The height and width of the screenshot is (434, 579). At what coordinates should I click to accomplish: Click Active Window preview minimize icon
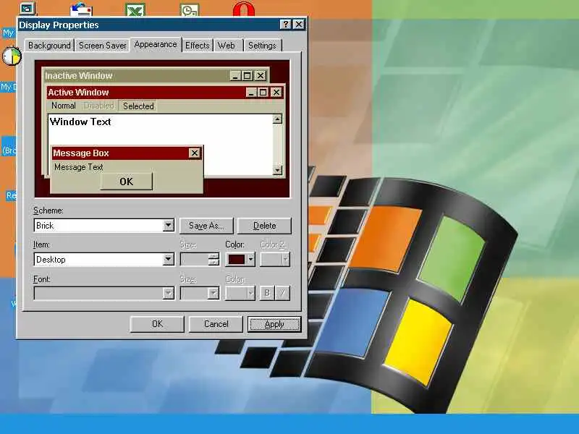[x=251, y=93]
